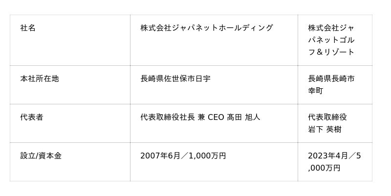Click the 2007年6月 founding date
This screenshot has height=196, width=391.
160,156
